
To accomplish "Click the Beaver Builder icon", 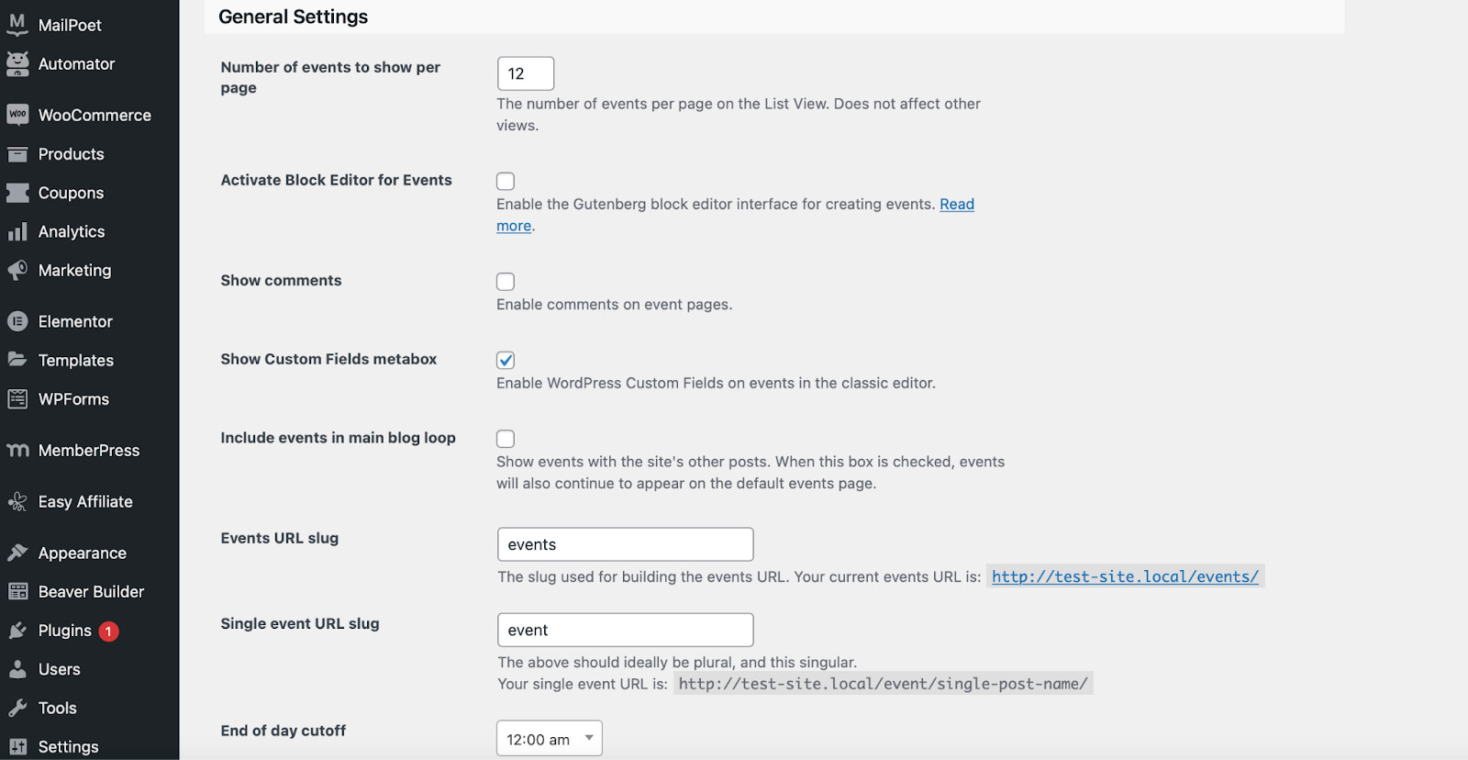I will pyautogui.click(x=17, y=592).
